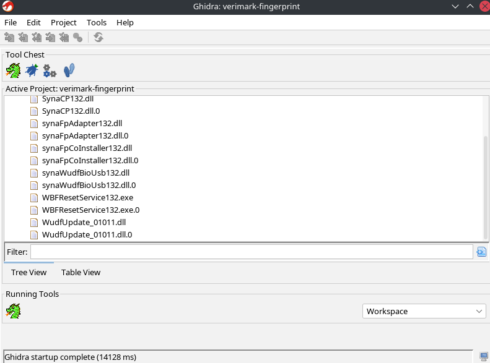
Task: Click title bar down chevron button
Action: point(455,6)
